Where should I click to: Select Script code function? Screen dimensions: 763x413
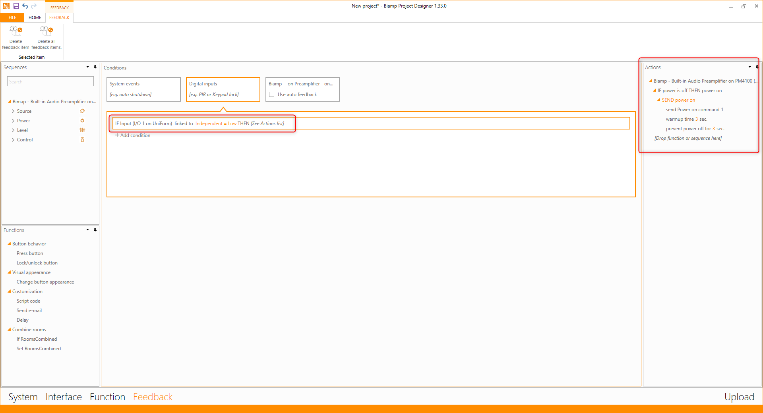tap(28, 301)
